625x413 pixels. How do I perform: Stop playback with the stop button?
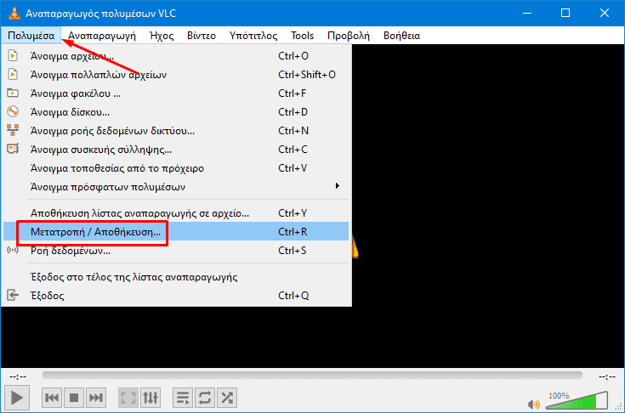[x=74, y=398]
